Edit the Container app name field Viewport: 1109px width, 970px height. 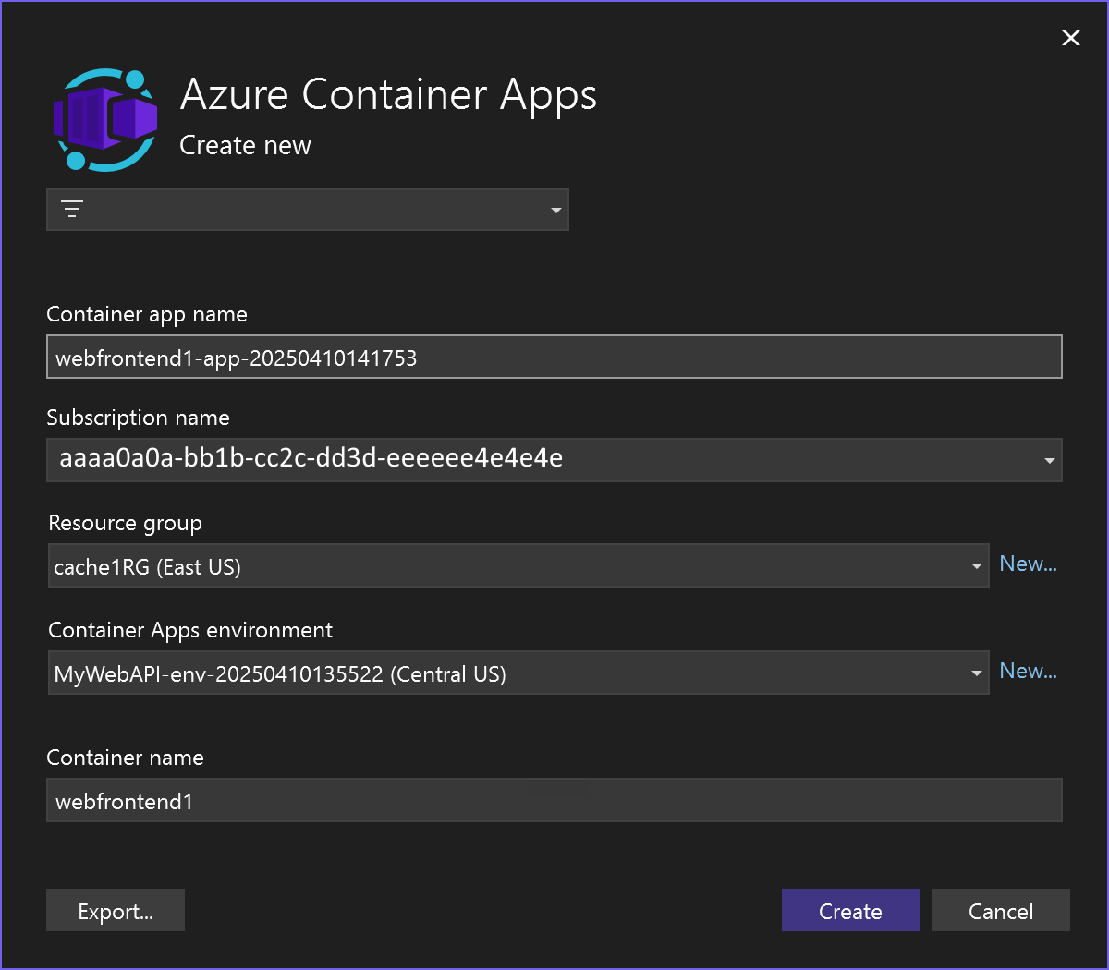[554, 357]
